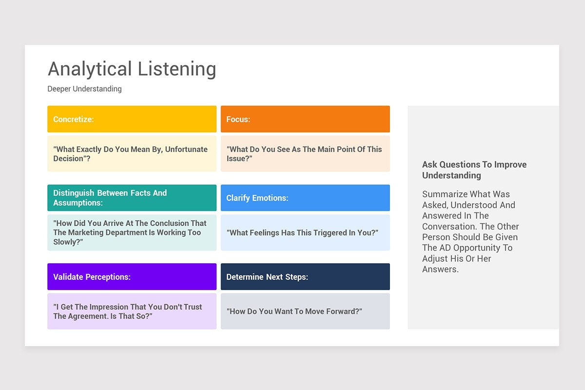Select the 'Main Point Of This Issue' quote
Image resolution: width=585 pixels, height=390 pixels.
click(305, 154)
